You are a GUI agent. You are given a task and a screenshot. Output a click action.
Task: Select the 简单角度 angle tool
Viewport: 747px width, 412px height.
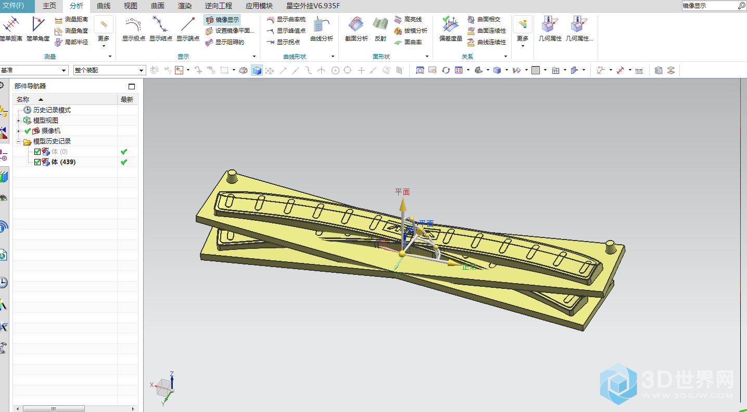click(x=38, y=29)
